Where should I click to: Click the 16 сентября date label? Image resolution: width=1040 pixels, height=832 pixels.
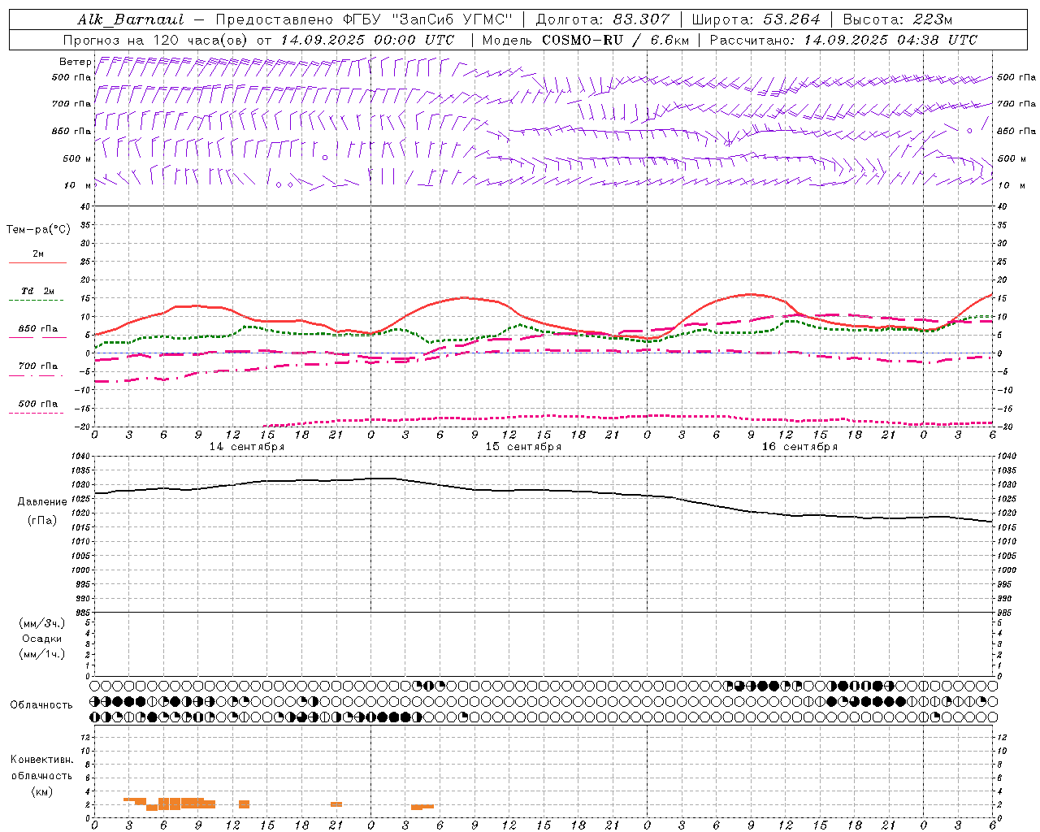click(x=799, y=447)
